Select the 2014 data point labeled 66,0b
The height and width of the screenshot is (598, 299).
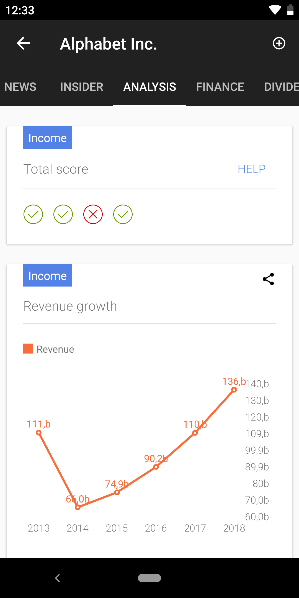[x=78, y=507]
